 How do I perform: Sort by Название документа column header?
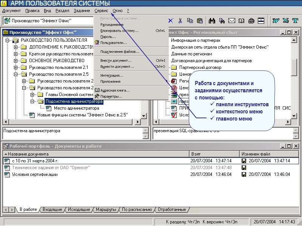96,154
